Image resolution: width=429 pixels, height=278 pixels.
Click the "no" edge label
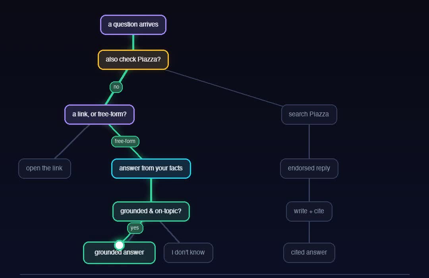tap(116, 87)
